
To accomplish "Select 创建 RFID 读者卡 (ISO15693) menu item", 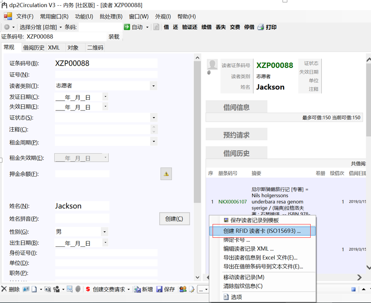I will click(x=262, y=231).
